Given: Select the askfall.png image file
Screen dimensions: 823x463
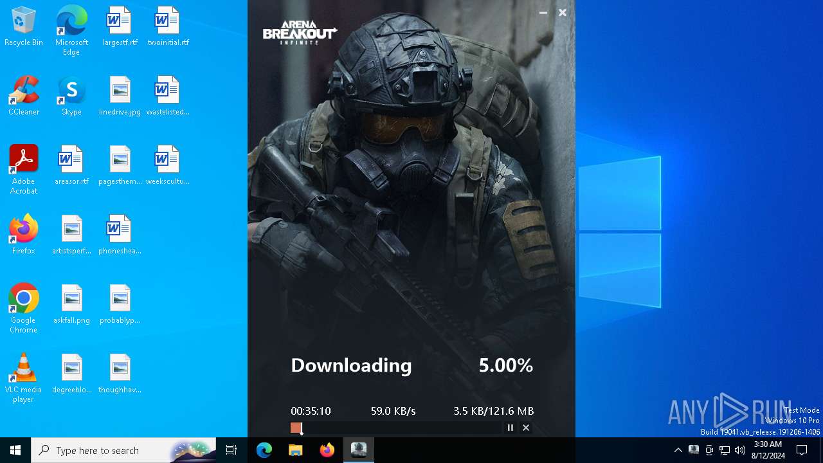Looking at the screenshot, I should click(x=71, y=305).
